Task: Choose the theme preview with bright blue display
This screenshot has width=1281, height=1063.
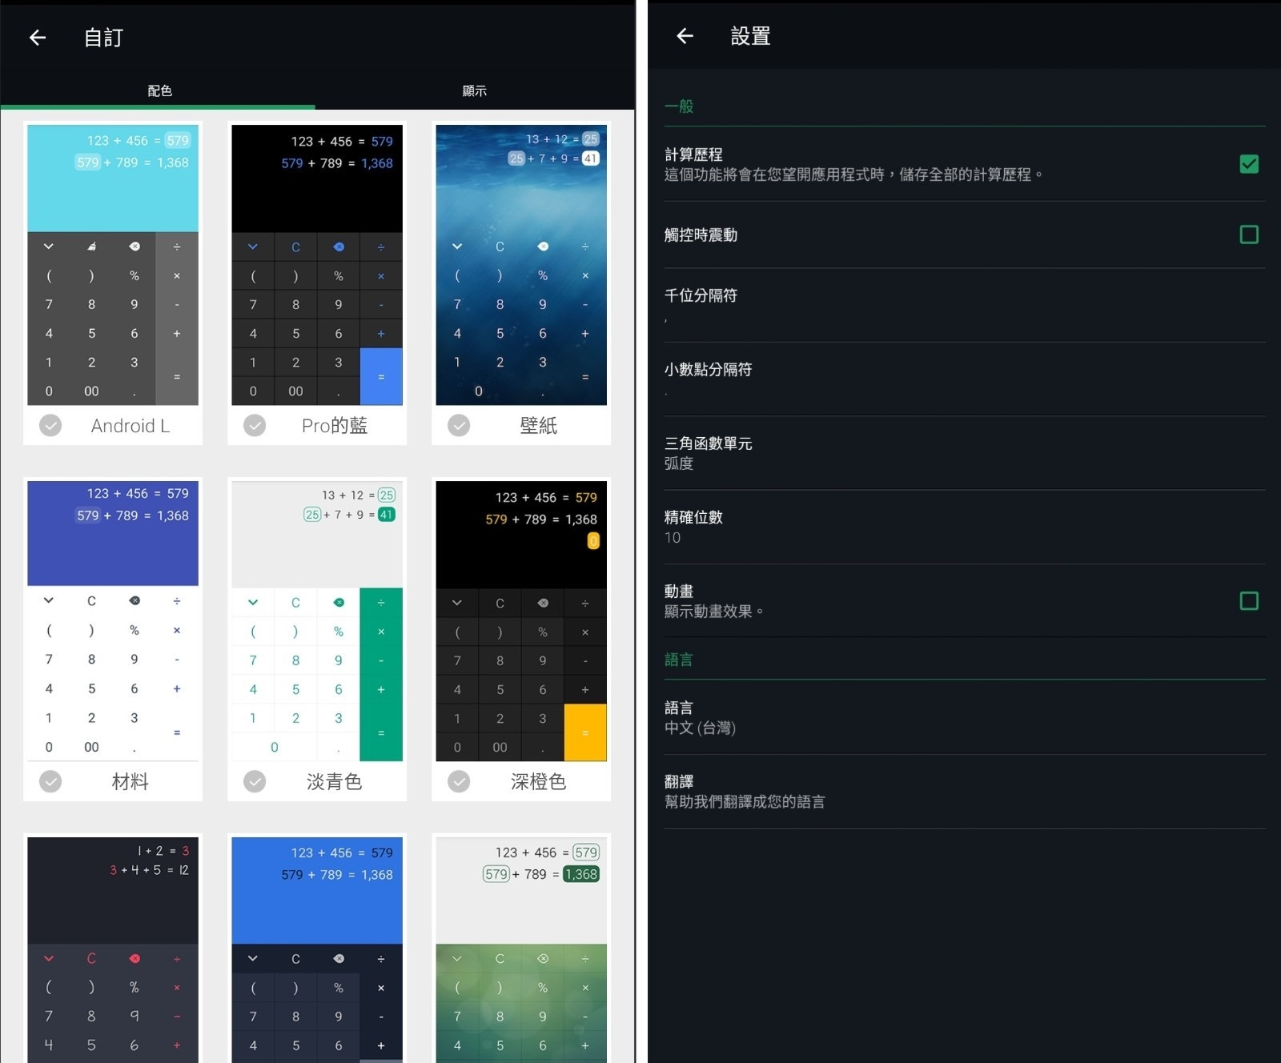Action: click(317, 950)
